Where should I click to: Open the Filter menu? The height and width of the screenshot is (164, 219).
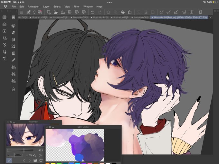pyautogui.click(x=77, y=6)
